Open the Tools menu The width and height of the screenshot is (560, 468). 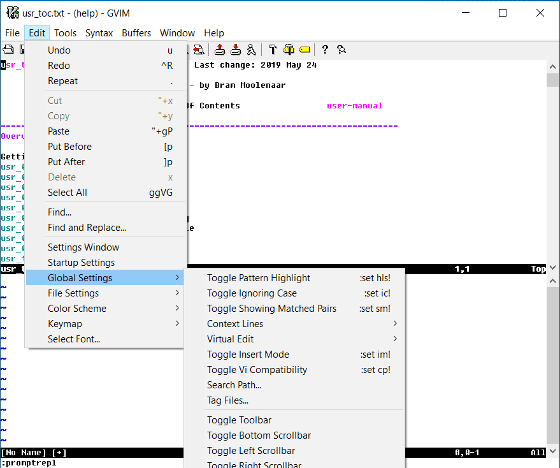65,33
